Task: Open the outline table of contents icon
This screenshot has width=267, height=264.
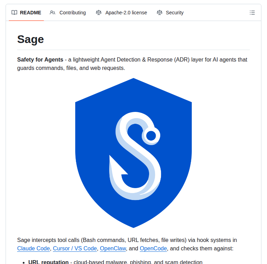Action: (x=252, y=13)
